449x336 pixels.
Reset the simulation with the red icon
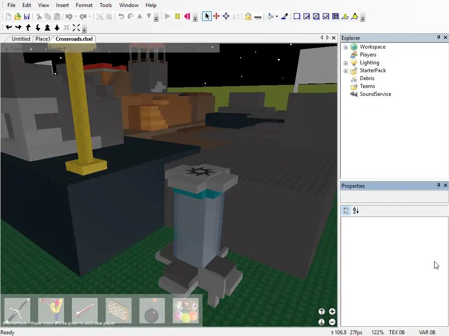[x=187, y=17]
